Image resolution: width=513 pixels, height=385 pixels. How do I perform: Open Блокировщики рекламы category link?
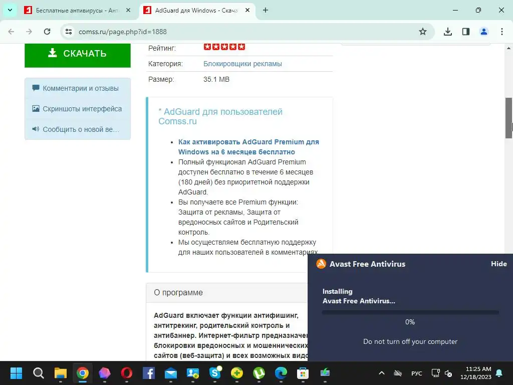click(242, 64)
